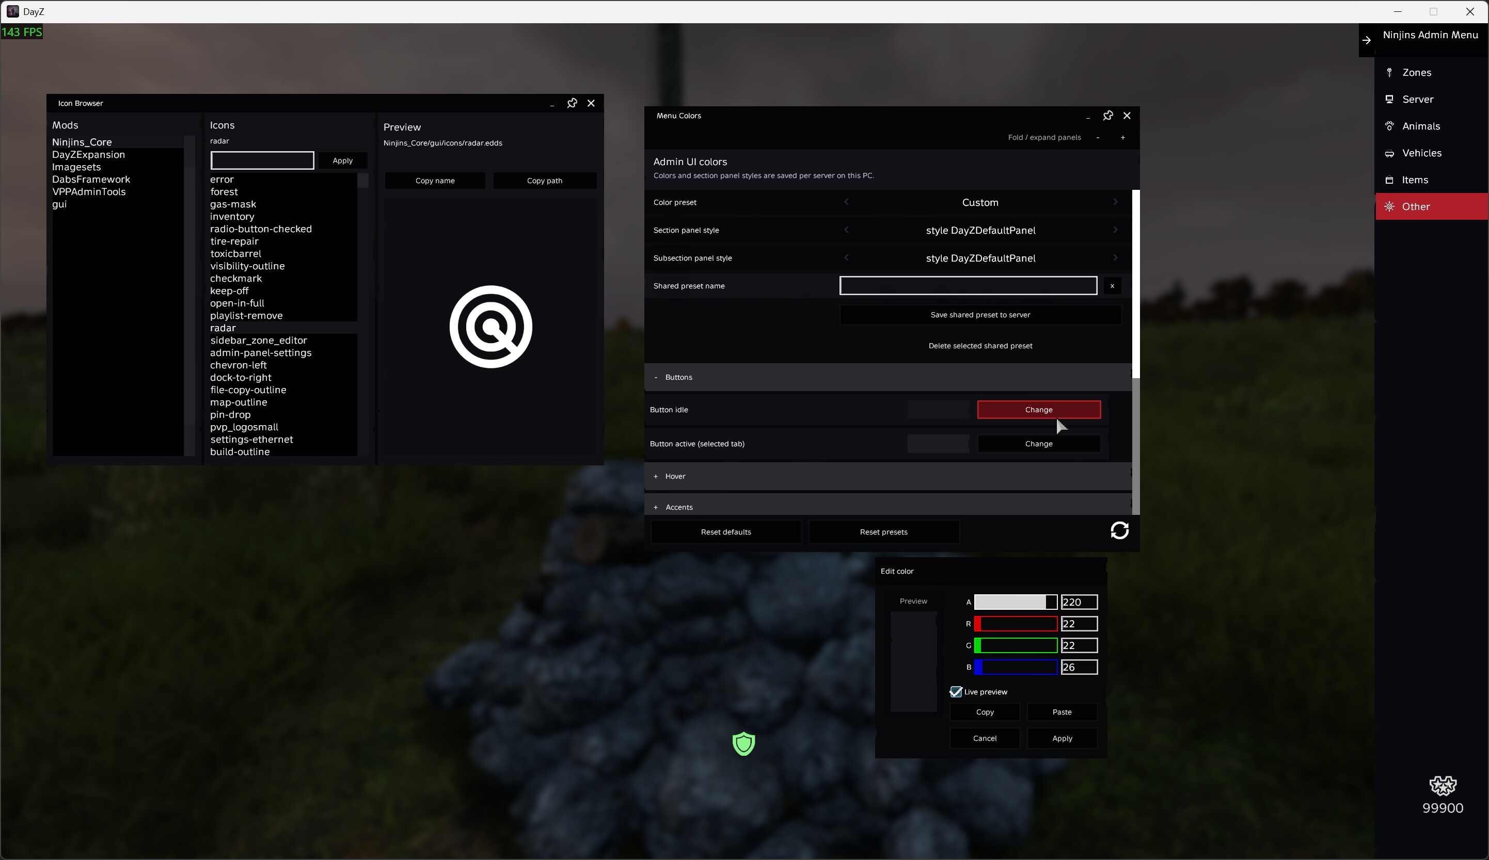Expand all panels with plus button
The width and height of the screenshot is (1489, 860).
(1122, 138)
